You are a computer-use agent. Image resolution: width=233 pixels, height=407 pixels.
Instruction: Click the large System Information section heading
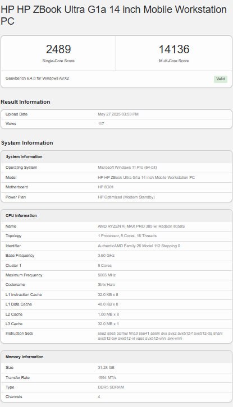click(27, 143)
